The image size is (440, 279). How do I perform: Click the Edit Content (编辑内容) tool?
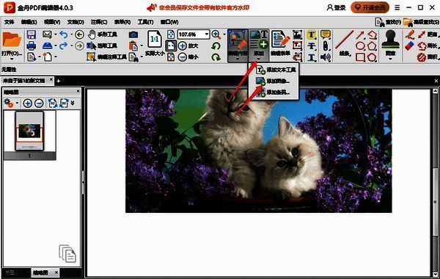[x=238, y=43]
